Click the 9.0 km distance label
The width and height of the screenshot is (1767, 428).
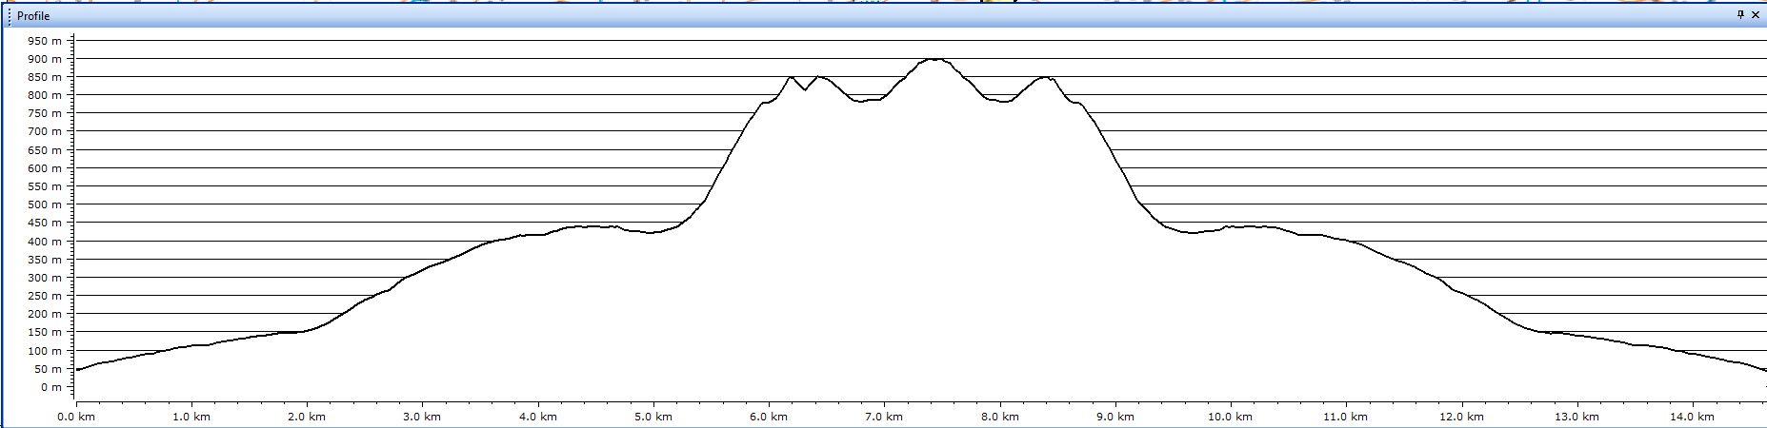pyautogui.click(x=1114, y=417)
